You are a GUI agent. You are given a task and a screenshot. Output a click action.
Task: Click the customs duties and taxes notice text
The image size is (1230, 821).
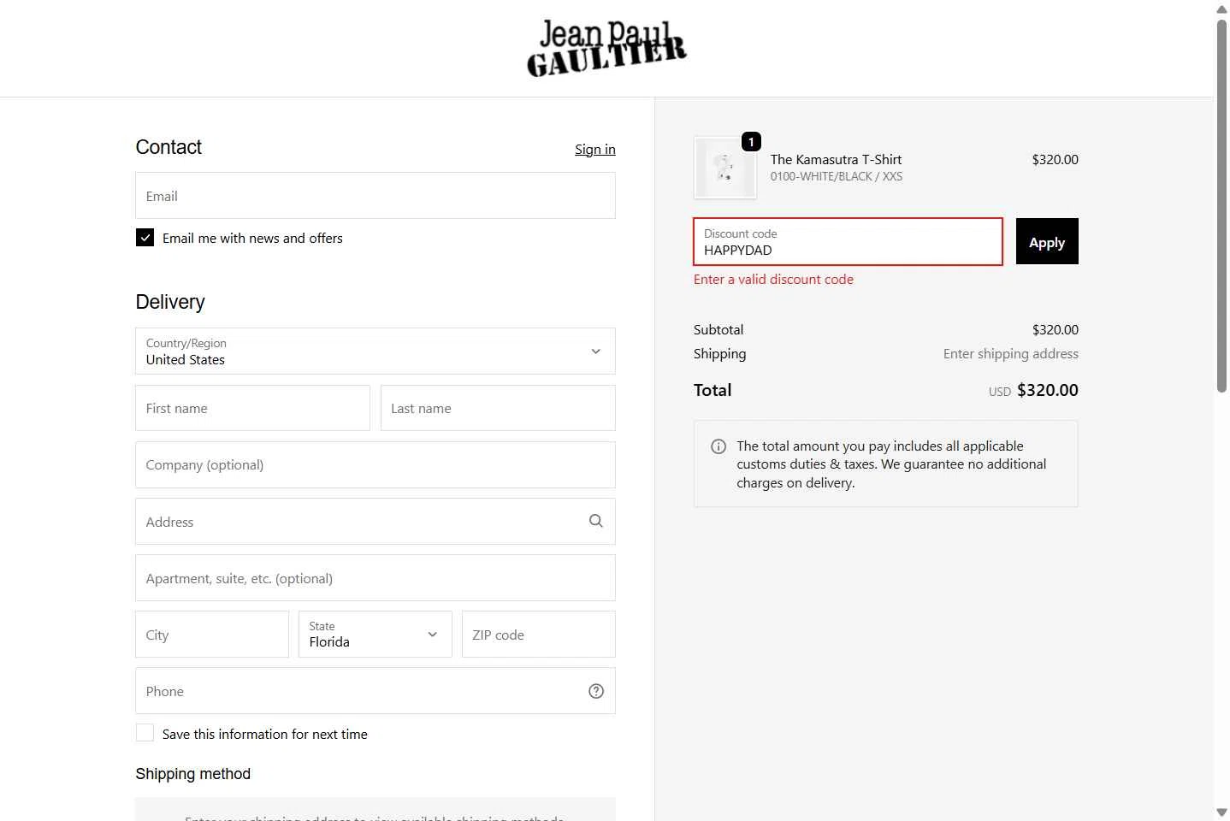pos(891,464)
